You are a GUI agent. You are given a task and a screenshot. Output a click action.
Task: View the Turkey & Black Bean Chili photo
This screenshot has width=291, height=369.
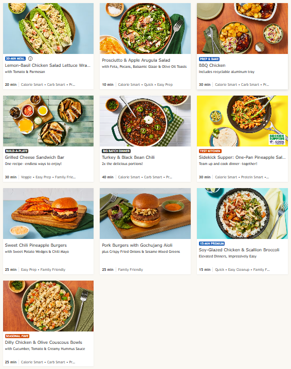[x=145, y=121]
